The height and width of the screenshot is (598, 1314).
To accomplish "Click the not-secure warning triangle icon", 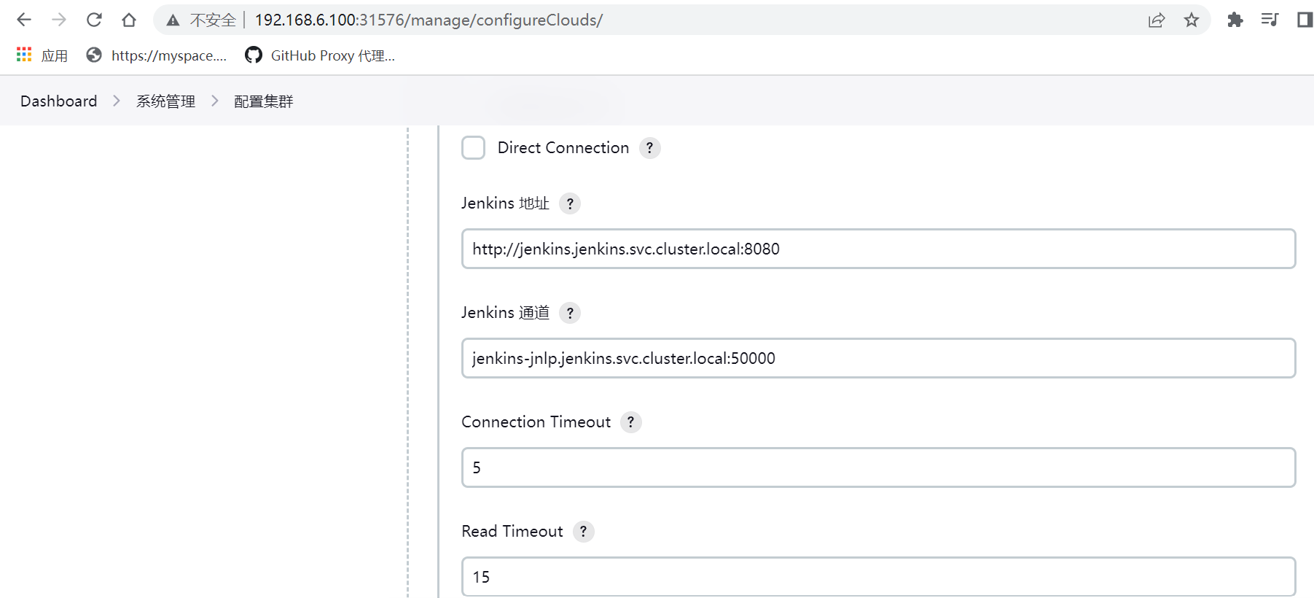I will [173, 20].
